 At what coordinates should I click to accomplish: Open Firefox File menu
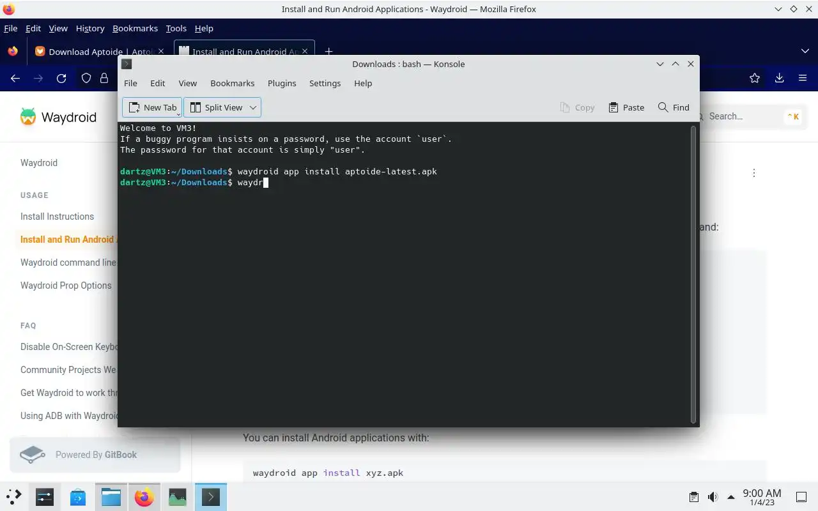coord(10,28)
